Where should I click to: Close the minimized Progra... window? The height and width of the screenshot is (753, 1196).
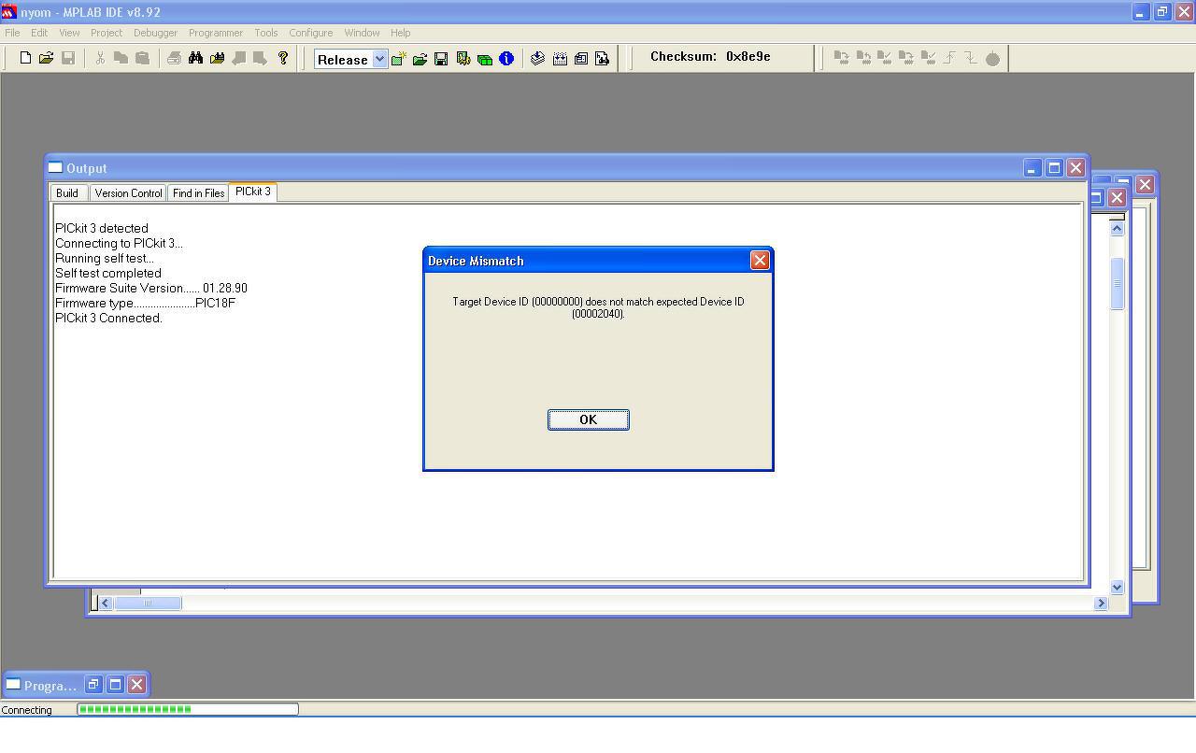click(136, 685)
